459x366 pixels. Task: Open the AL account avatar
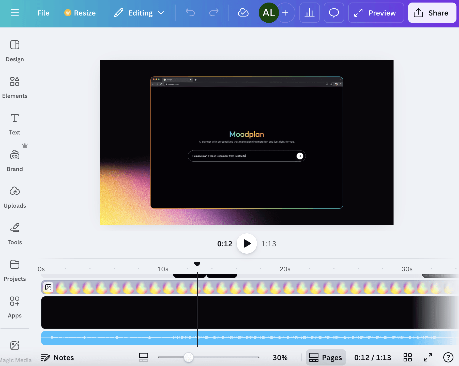coord(269,13)
